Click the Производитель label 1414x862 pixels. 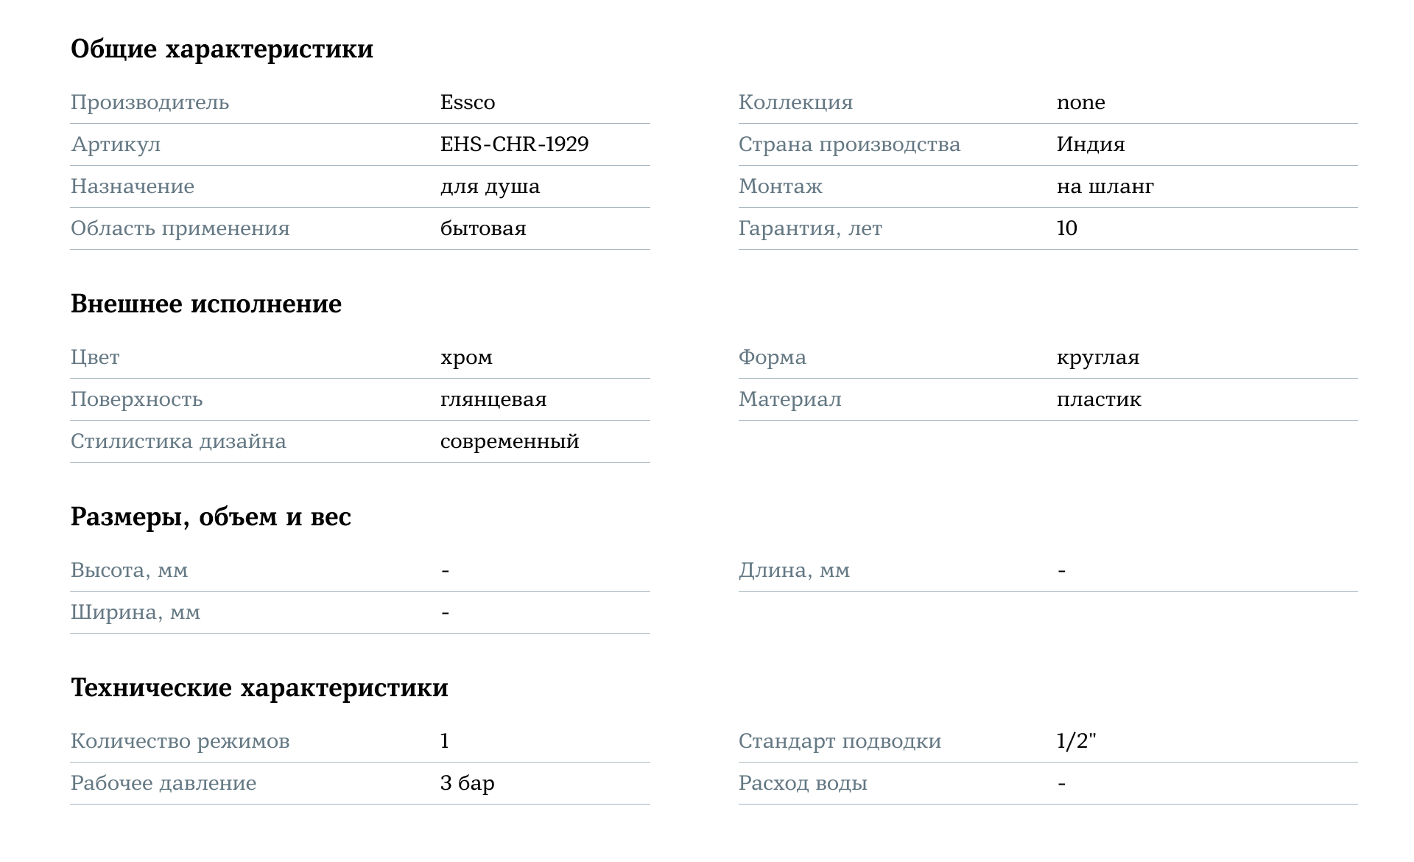[150, 102]
